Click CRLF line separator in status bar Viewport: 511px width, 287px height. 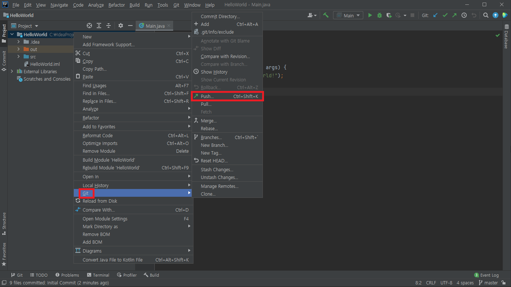coord(431,283)
